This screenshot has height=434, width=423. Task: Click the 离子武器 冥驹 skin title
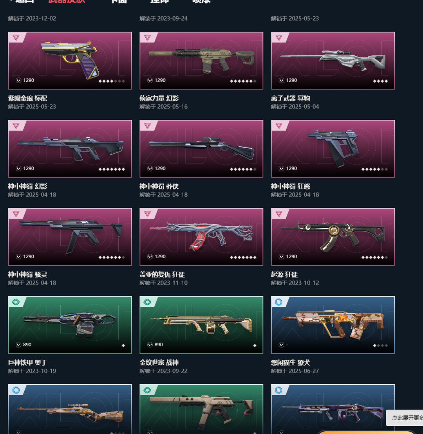(290, 98)
